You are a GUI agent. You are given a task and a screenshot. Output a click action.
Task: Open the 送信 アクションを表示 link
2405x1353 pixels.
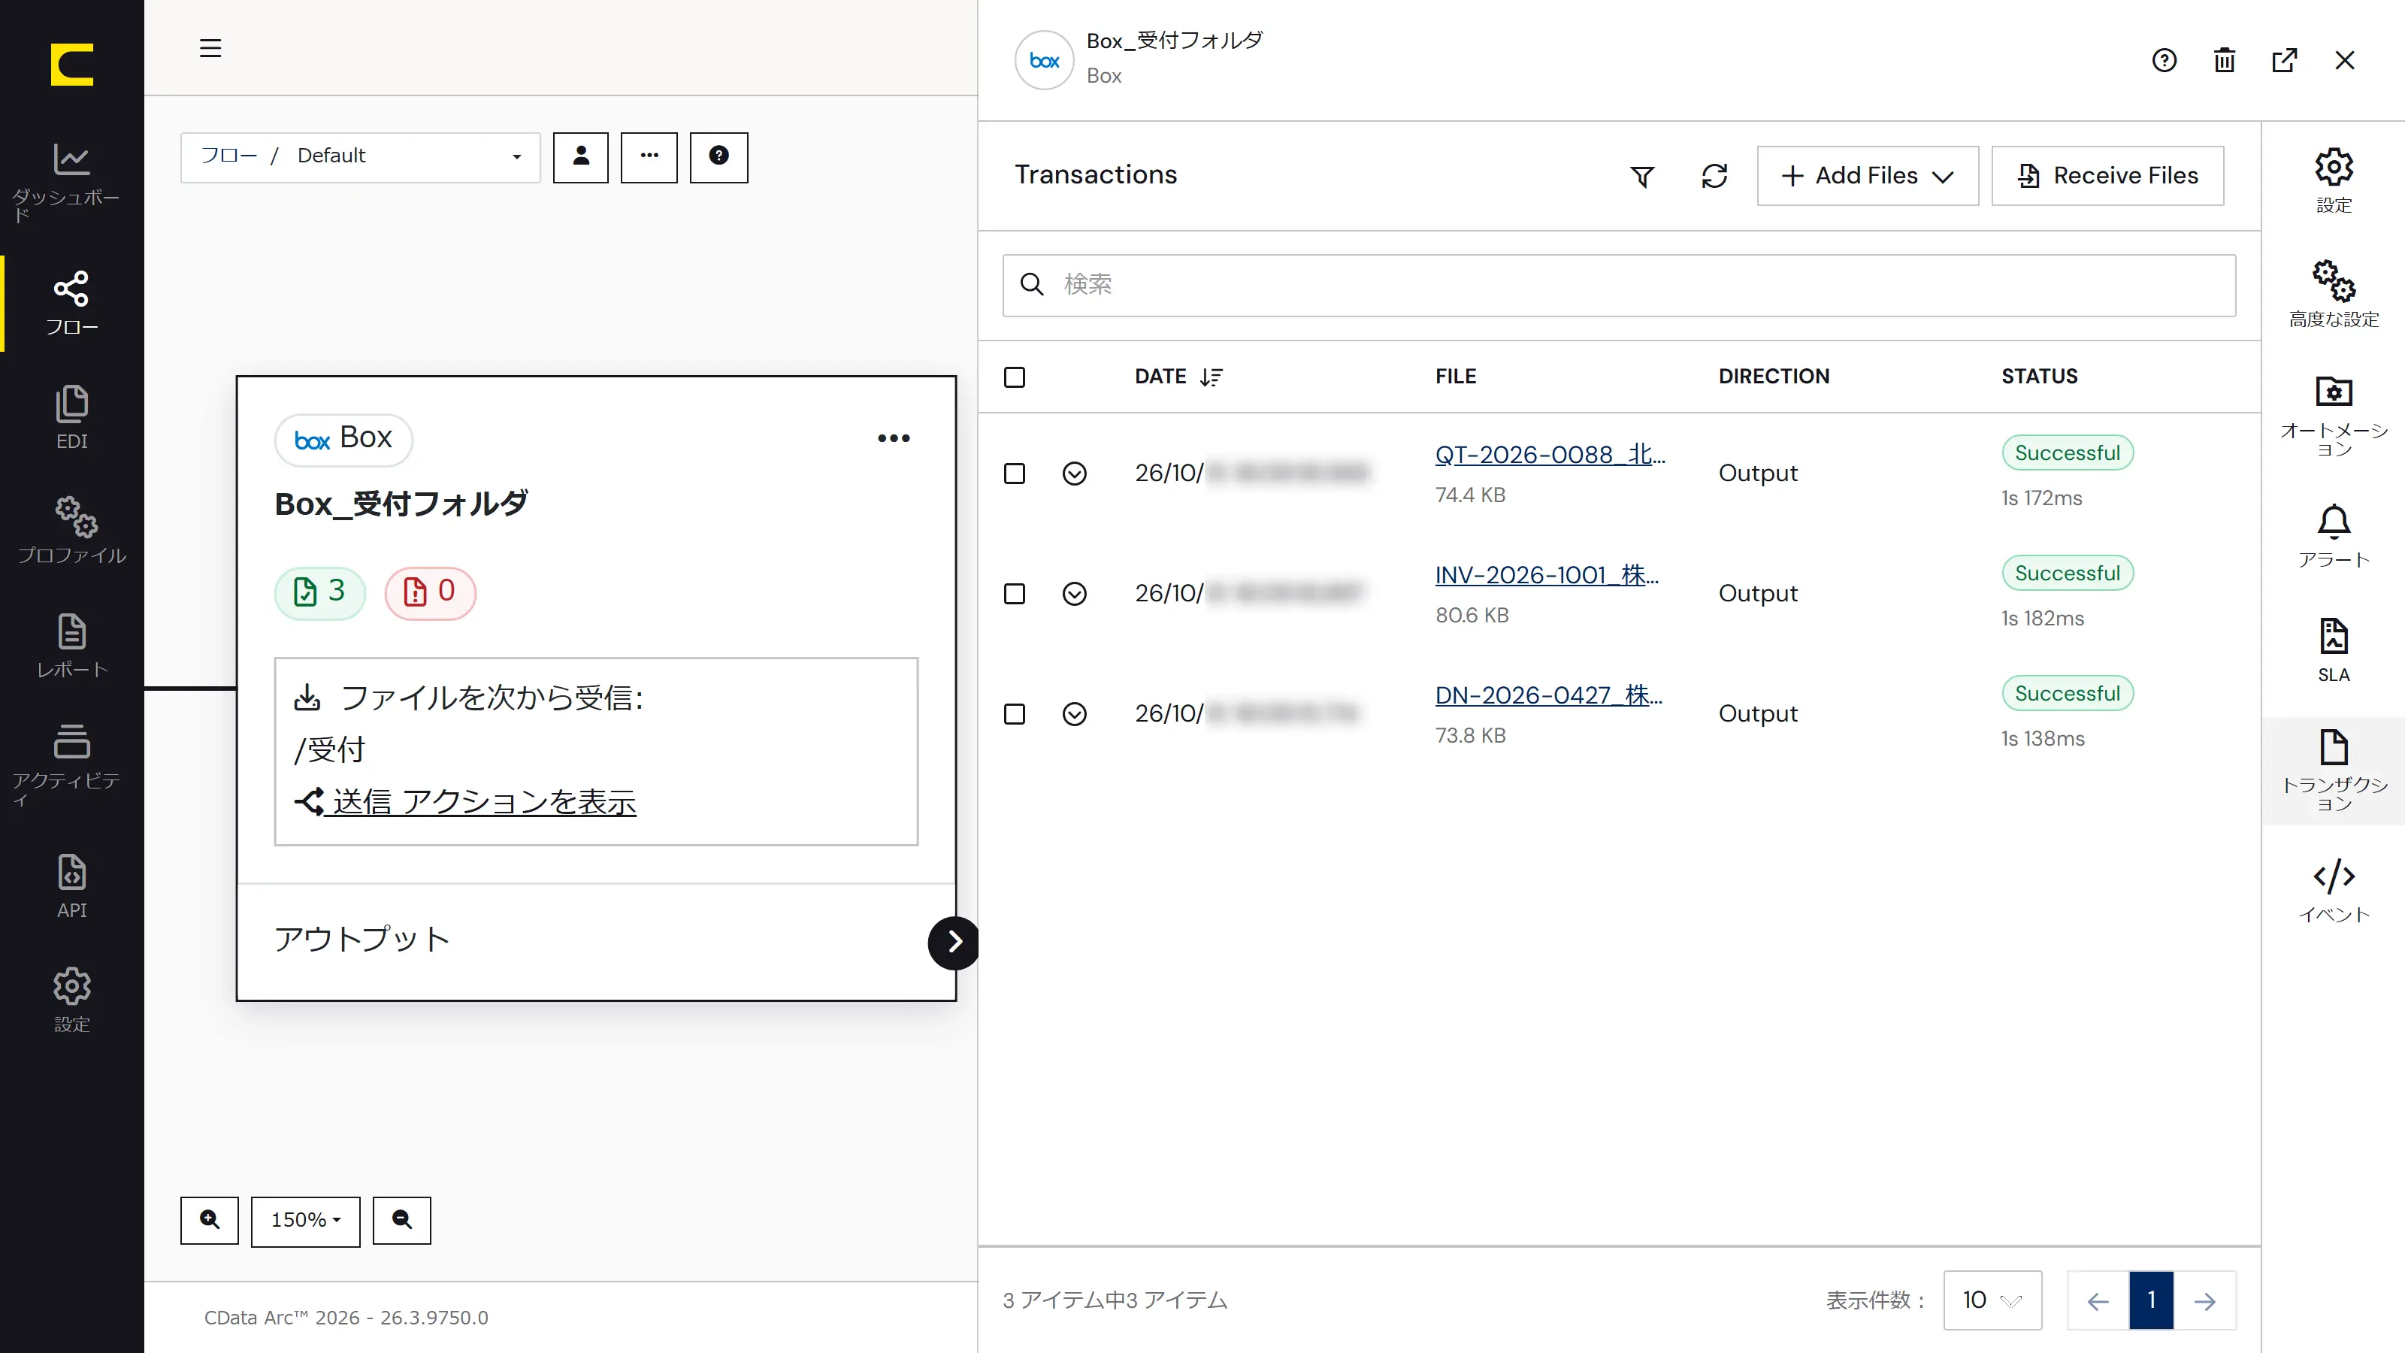click(466, 801)
